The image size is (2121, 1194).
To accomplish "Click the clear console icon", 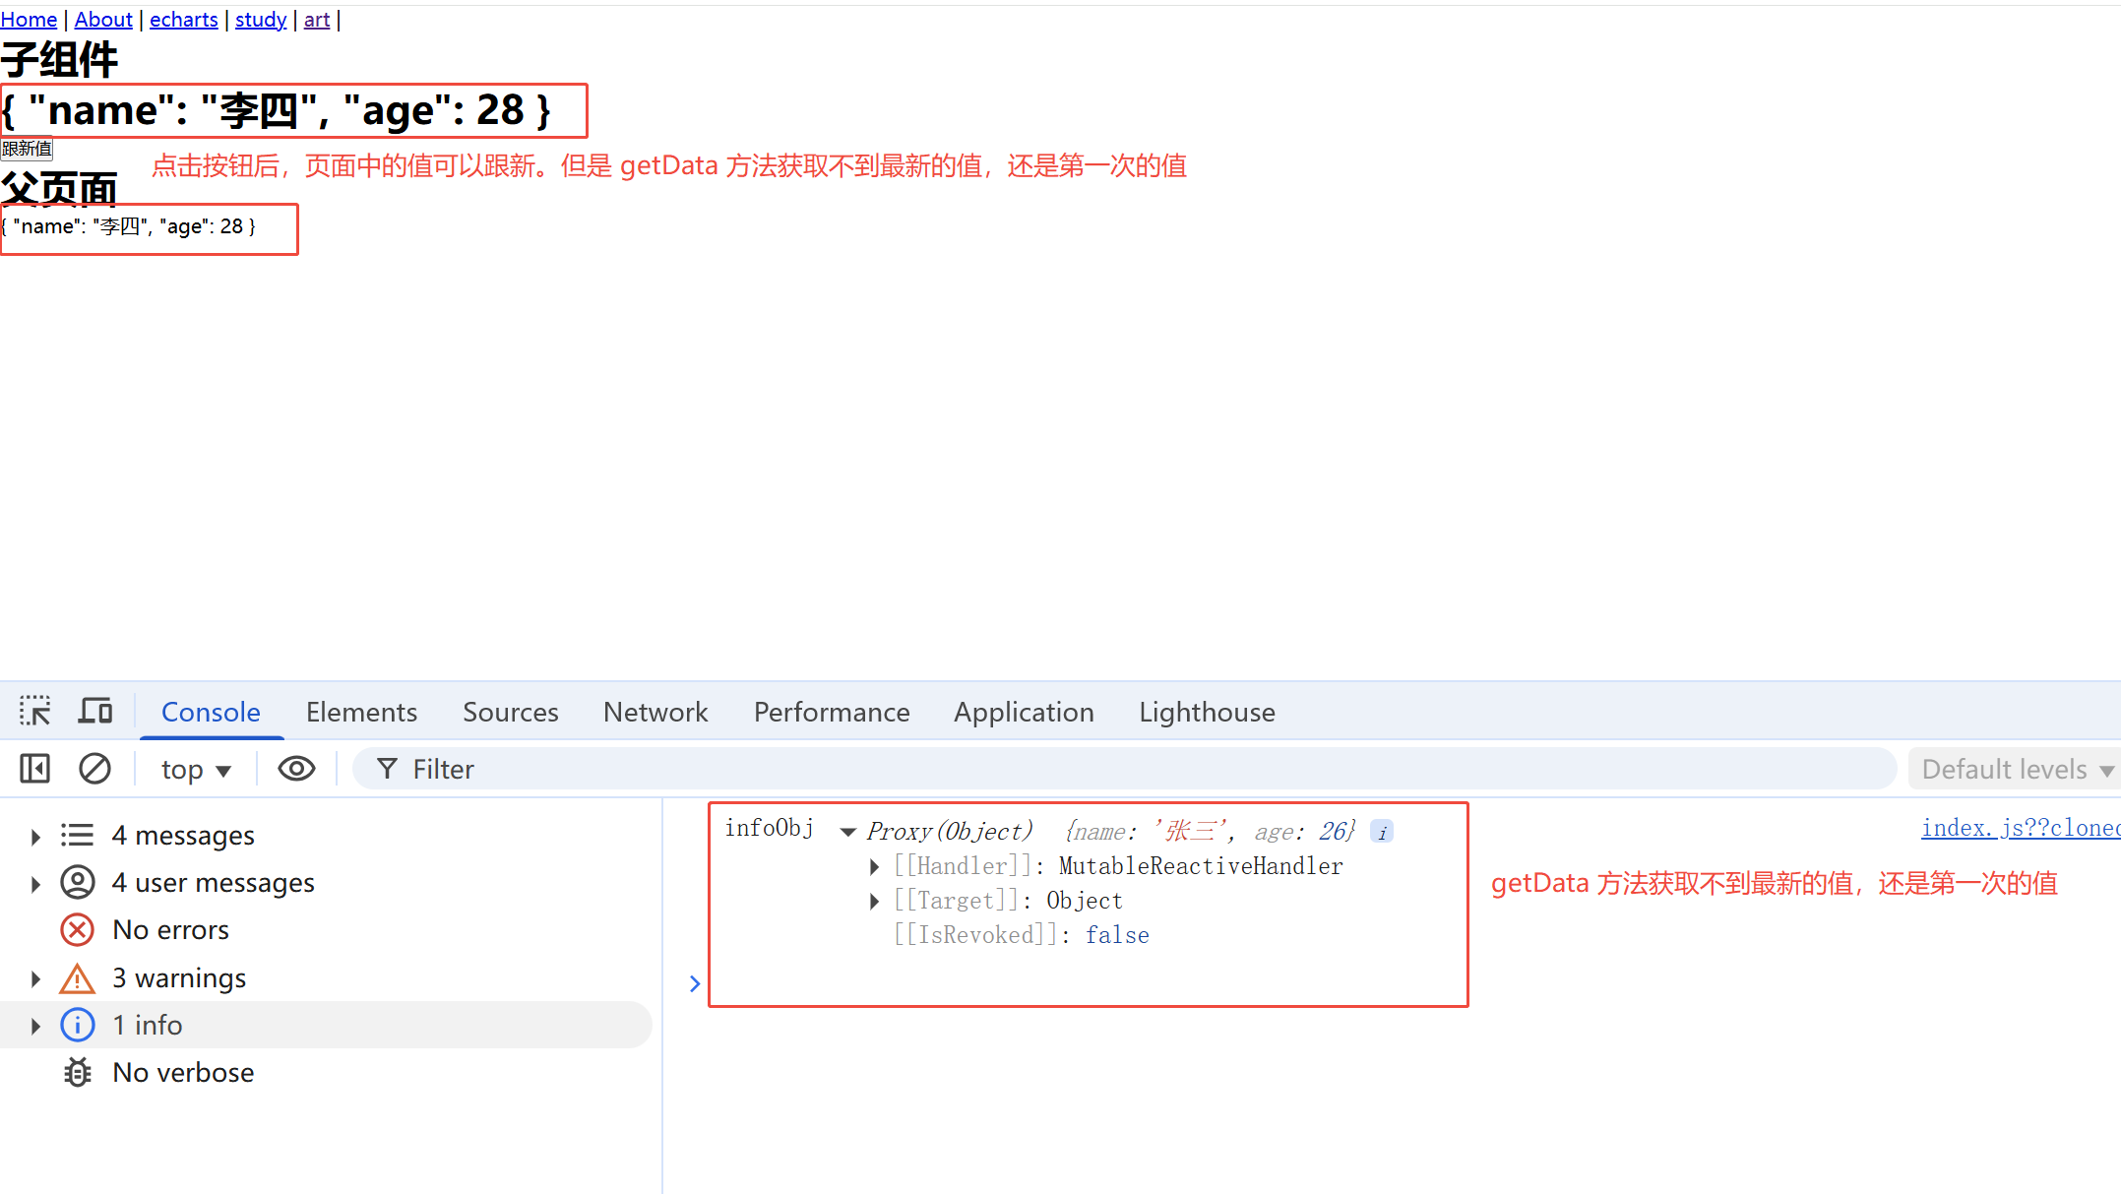I will [94, 769].
